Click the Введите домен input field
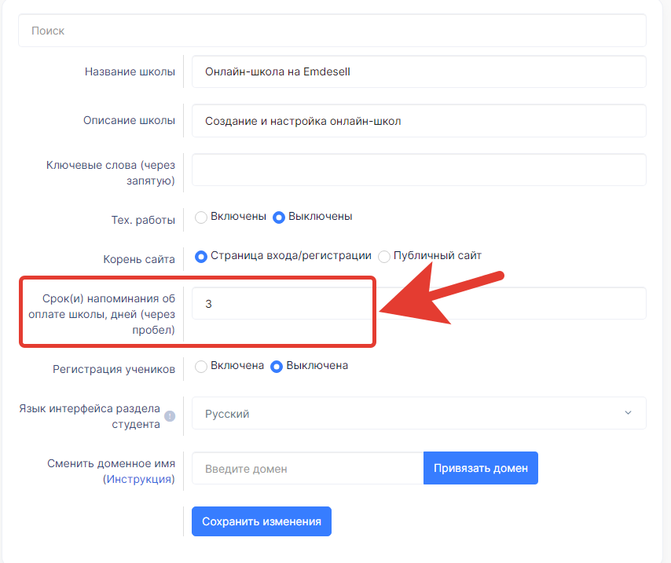 coord(308,469)
